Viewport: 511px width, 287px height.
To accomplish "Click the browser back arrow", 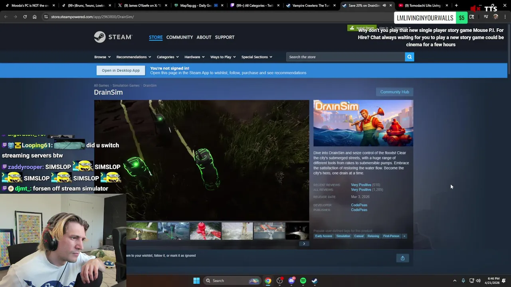I will click(x=6, y=17).
